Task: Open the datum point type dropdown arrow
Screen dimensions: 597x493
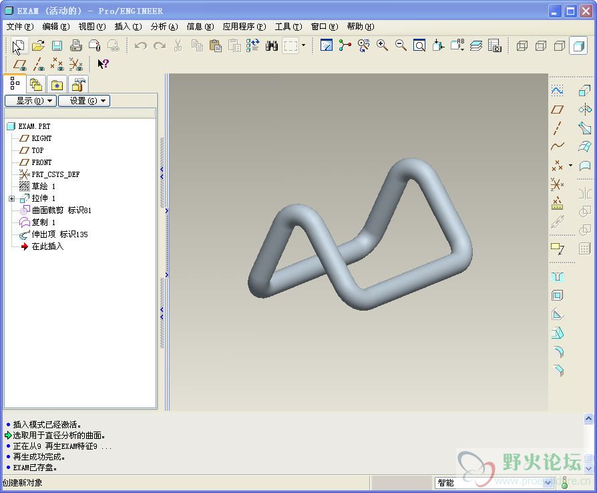Action: tap(570, 166)
